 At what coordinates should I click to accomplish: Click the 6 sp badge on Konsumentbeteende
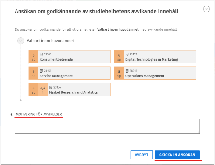(x=34, y=57)
